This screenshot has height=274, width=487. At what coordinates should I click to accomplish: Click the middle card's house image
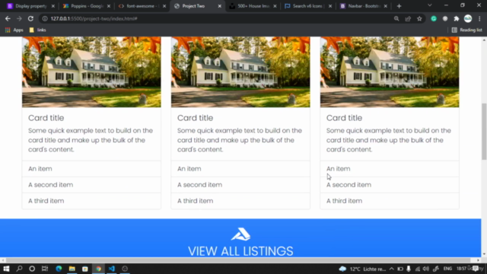pyautogui.click(x=240, y=72)
